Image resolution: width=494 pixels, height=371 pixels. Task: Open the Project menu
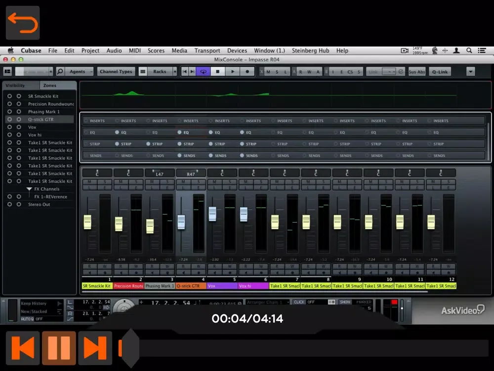pyautogui.click(x=90, y=50)
